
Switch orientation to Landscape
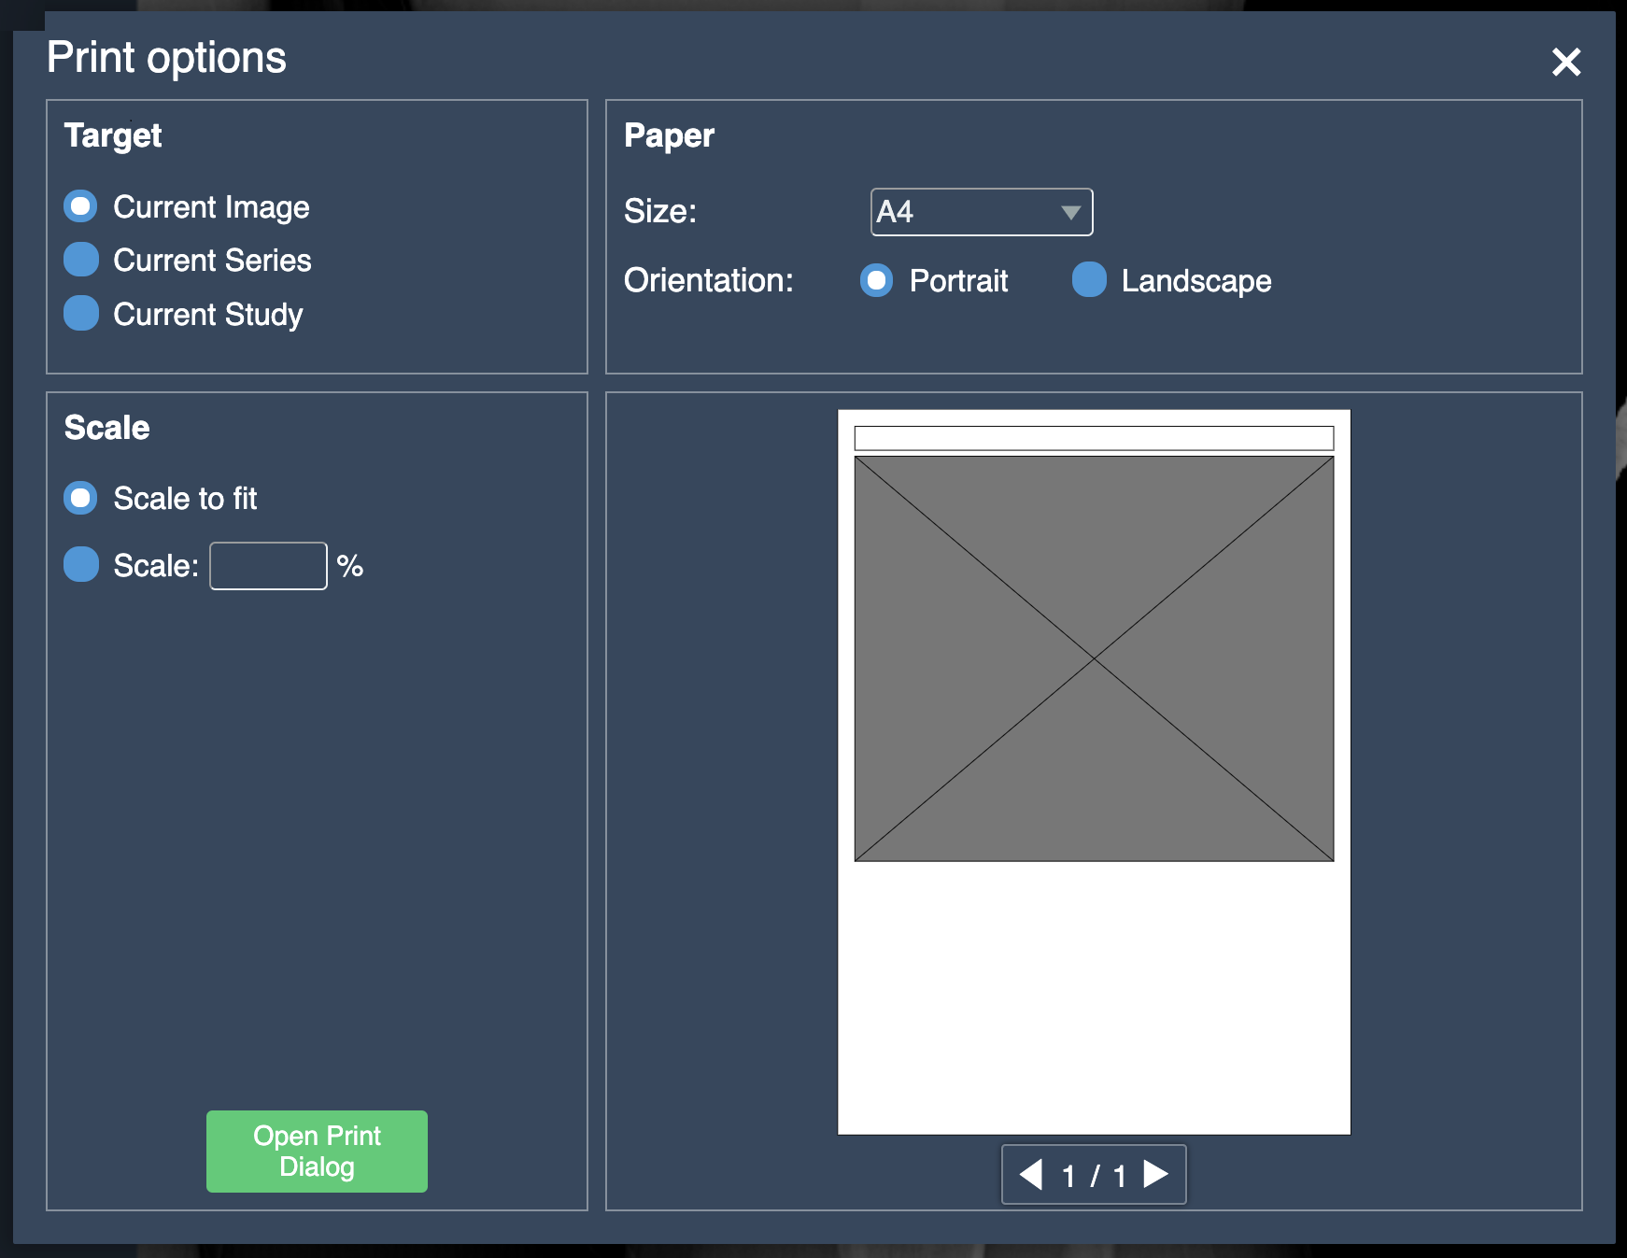(1089, 280)
